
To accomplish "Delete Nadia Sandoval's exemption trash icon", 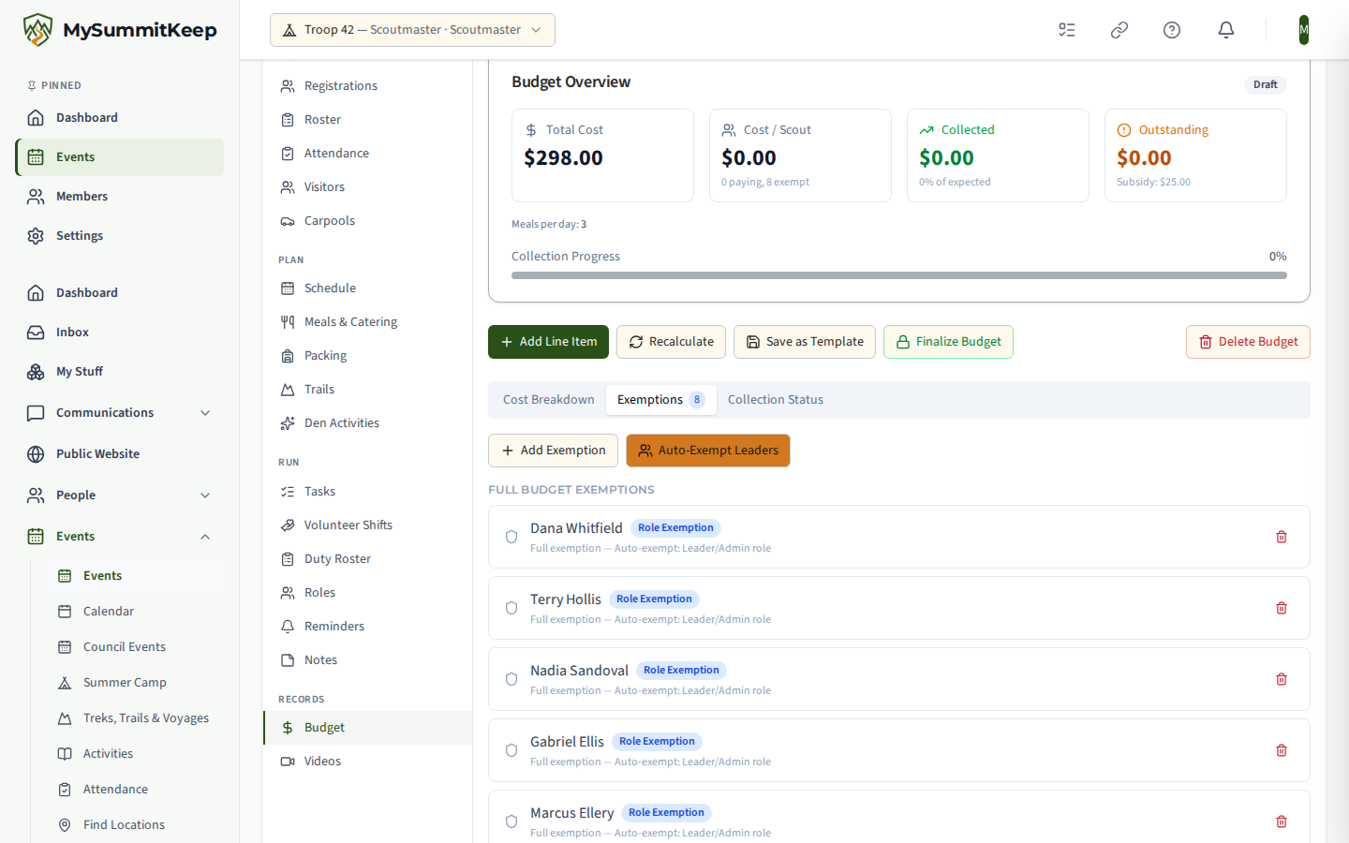I will (x=1282, y=679).
